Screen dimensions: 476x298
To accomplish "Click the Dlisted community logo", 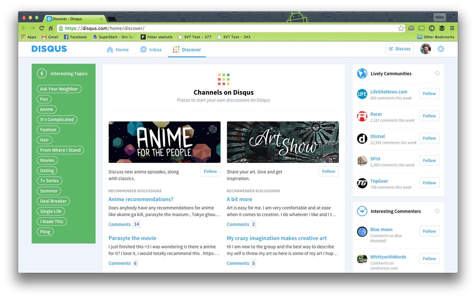I will point(362,139).
